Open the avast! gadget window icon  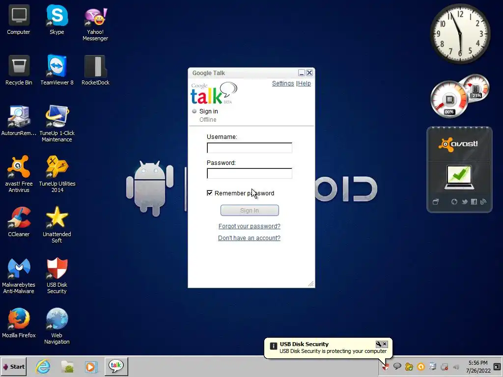pos(436,202)
